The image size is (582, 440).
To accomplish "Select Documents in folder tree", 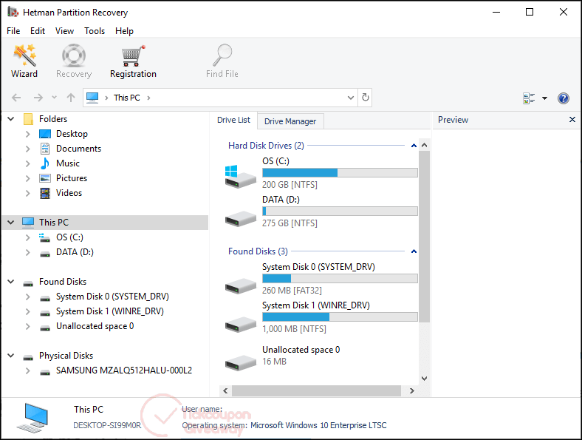I will 78,149.
